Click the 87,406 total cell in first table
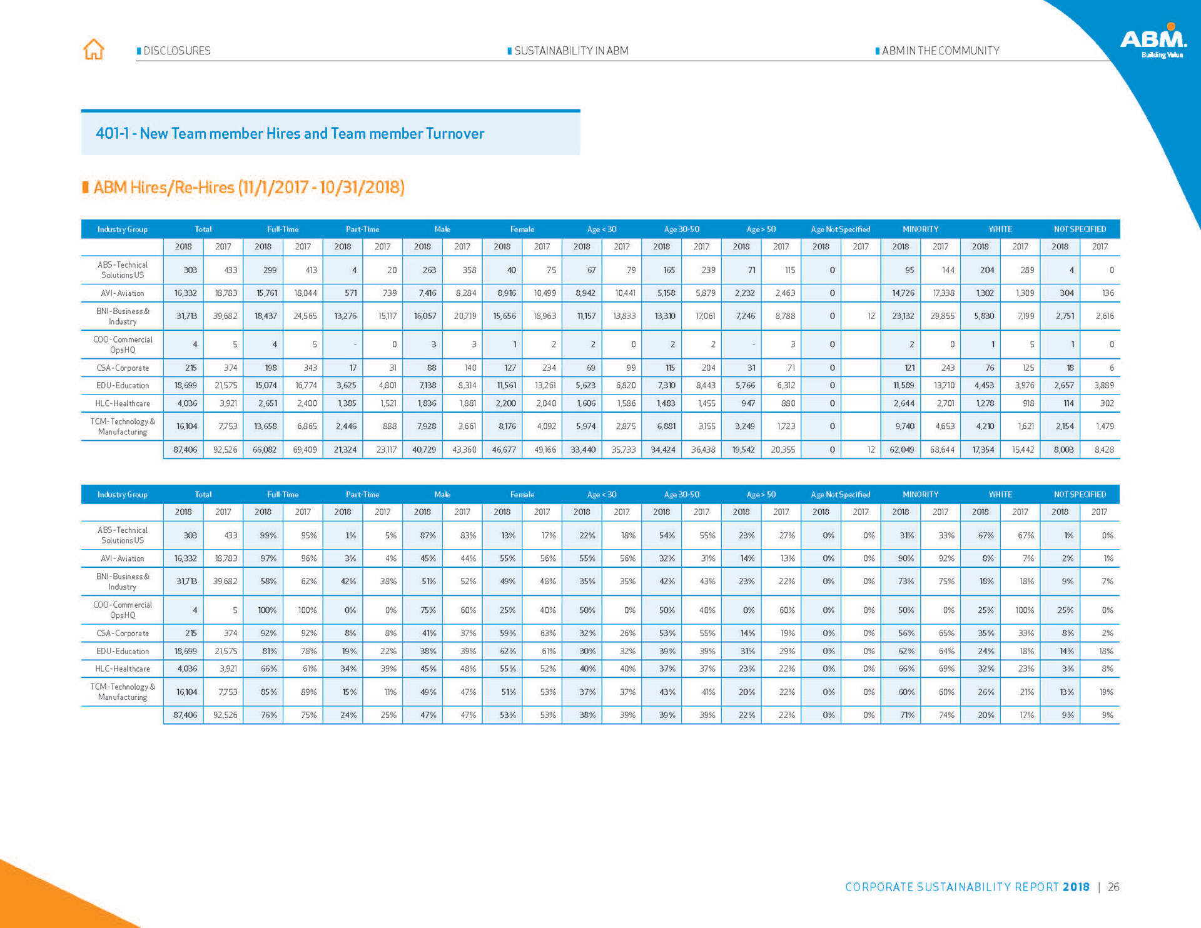 tap(185, 450)
